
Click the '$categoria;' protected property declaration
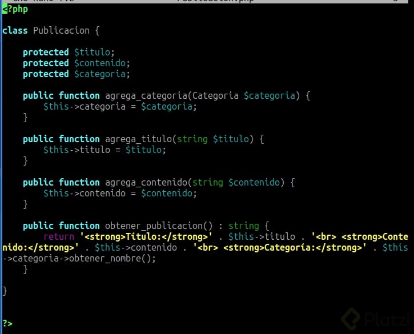click(x=102, y=74)
